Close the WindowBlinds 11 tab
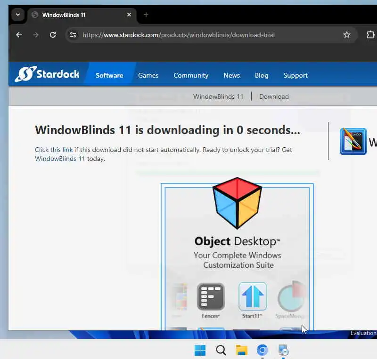Image resolution: width=377 pixels, height=359 pixels. [x=129, y=15]
